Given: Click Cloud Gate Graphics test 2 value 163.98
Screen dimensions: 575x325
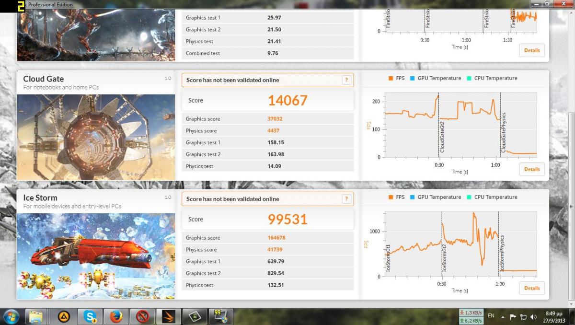Looking at the screenshot, I should [276, 154].
